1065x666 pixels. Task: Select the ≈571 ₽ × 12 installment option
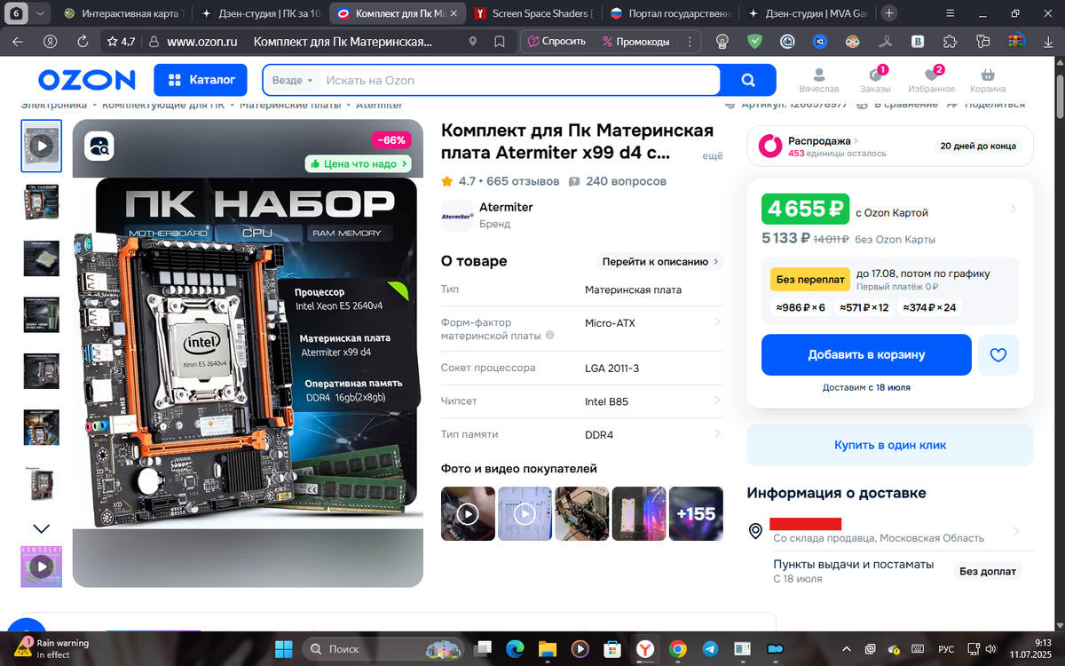click(864, 308)
